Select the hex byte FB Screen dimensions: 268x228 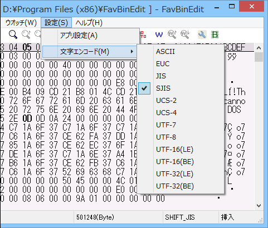[x=94, y=163]
